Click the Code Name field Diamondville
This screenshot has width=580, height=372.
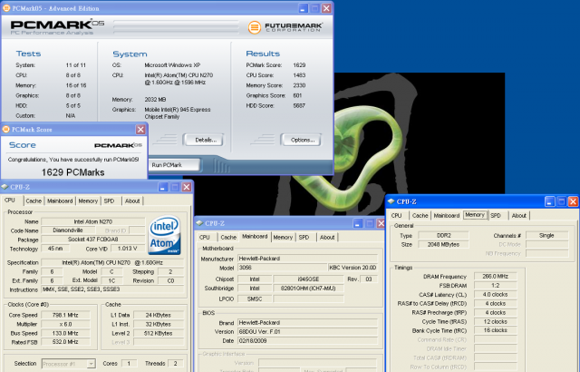coord(68,230)
